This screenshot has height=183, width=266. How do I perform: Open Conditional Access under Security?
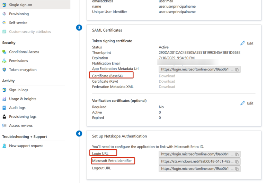coord(24,52)
